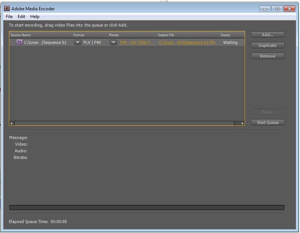Viewport: 300px width, 233px height.
Task: Open the Sequence 01.f4v output file link
Action: pos(188,42)
